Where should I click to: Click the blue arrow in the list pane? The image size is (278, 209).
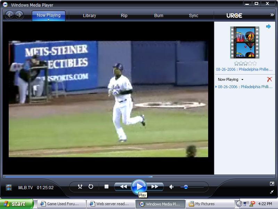pyautogui.click(x=268, y=26)
